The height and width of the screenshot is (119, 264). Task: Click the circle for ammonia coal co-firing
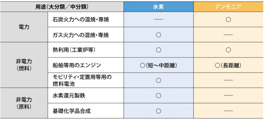pyautogui.click(x=228, y=20)
